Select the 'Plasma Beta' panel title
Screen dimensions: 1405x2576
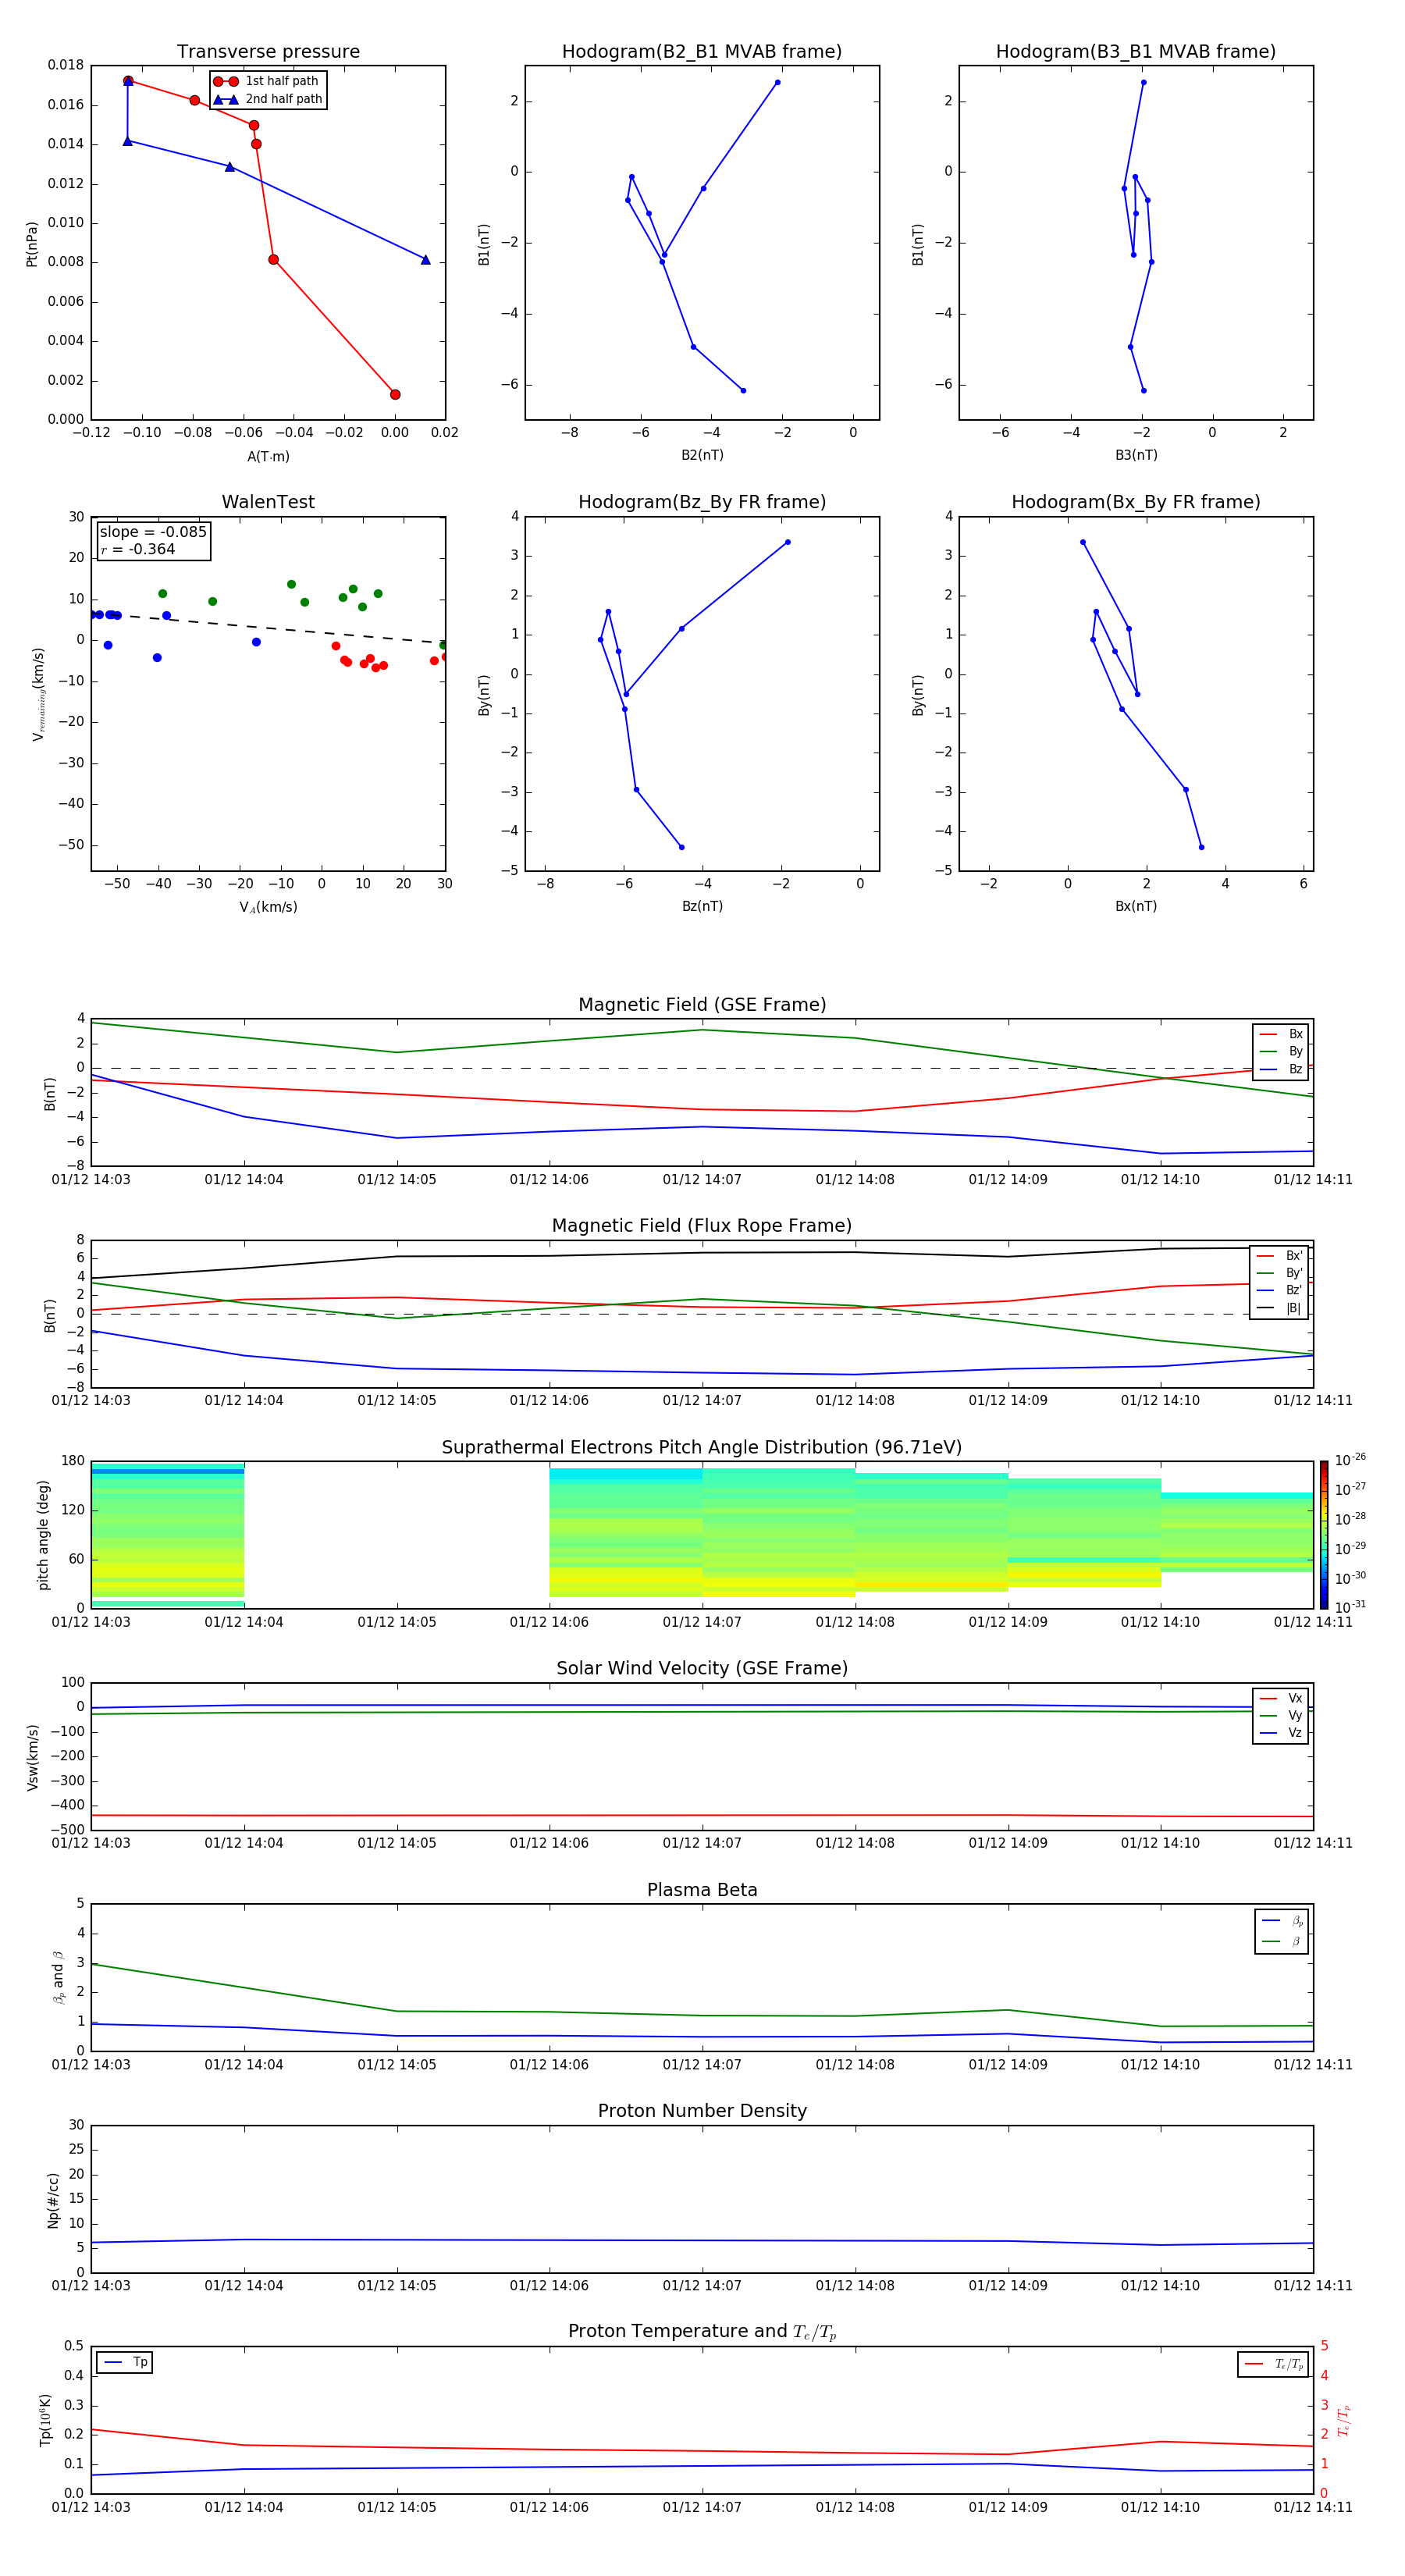click(x=702, y=1891)
